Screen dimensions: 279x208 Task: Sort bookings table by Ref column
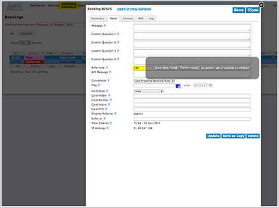point(17,53)
